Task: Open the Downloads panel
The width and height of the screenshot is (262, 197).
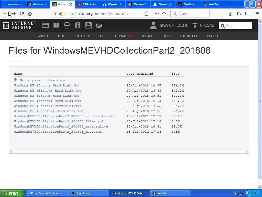Action: pyautogui.click(x=231, y=14)
